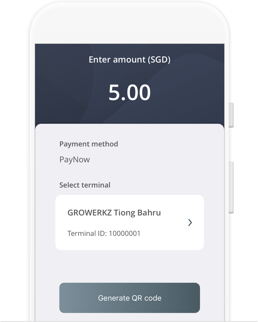Click the .00 decimals in the amount
Image resolution: width=258 pixels, height=322 pixels.
pos(137,92)
